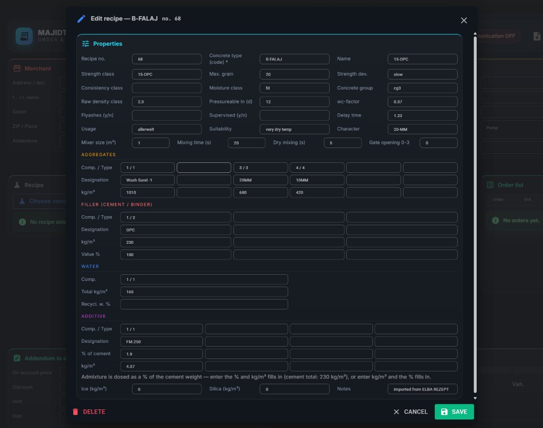Focus the empty Recycl. w. % field
Viewport: 543px width, 428px height.
[204, 304]
